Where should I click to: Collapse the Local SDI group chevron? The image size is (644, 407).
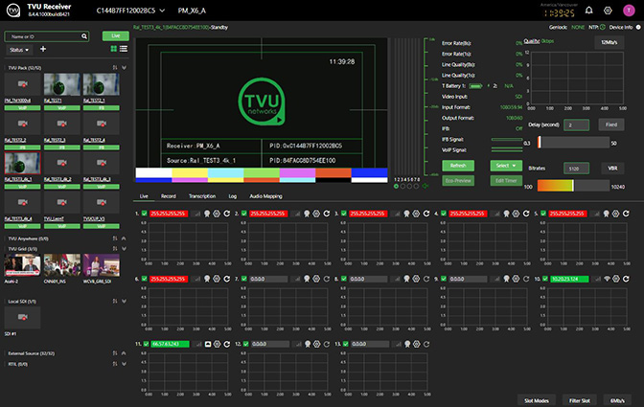124,301
